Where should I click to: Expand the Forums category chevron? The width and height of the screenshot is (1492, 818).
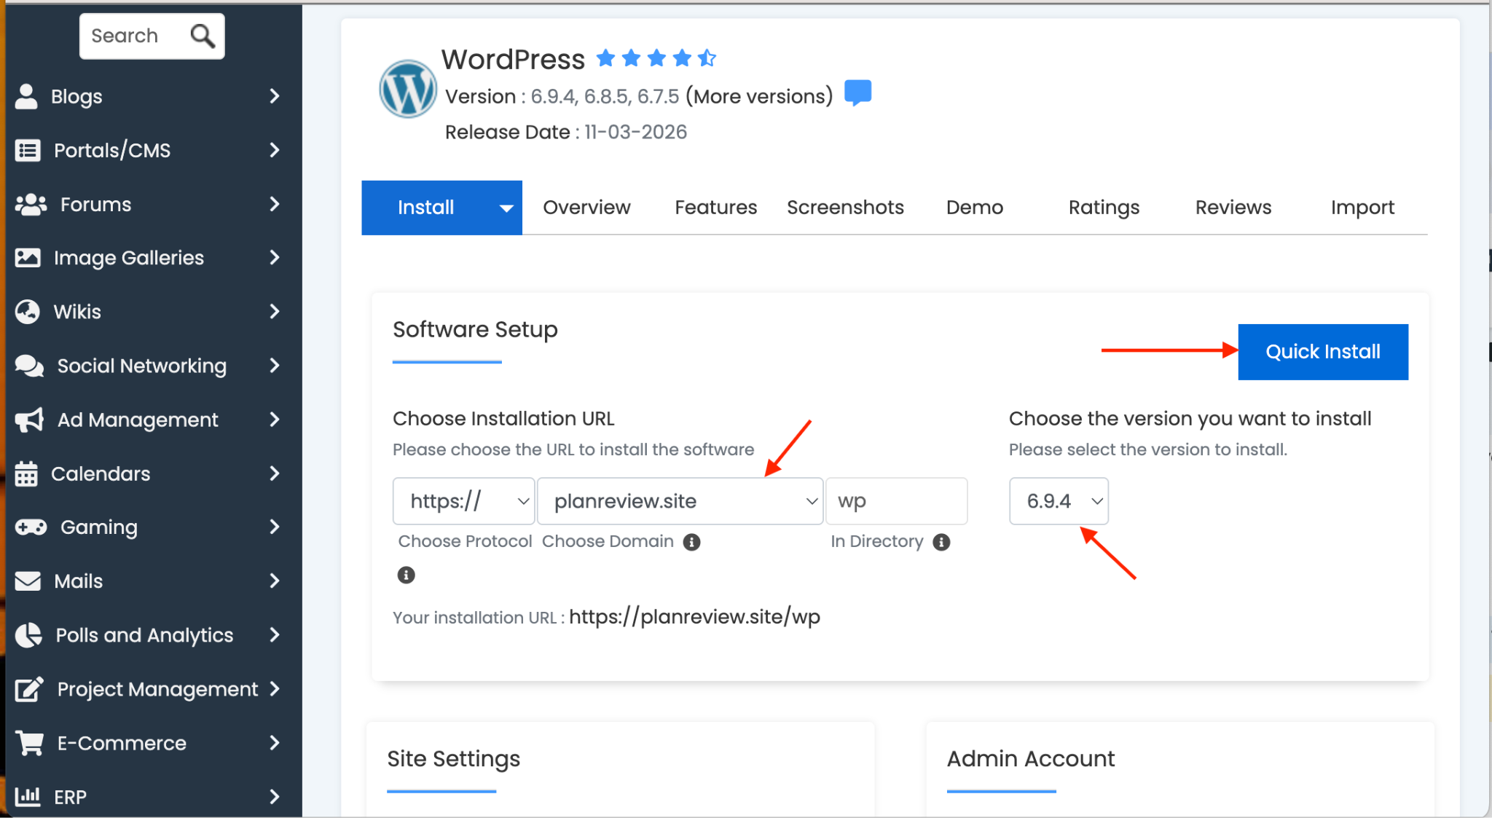click(x=275, y=204)
